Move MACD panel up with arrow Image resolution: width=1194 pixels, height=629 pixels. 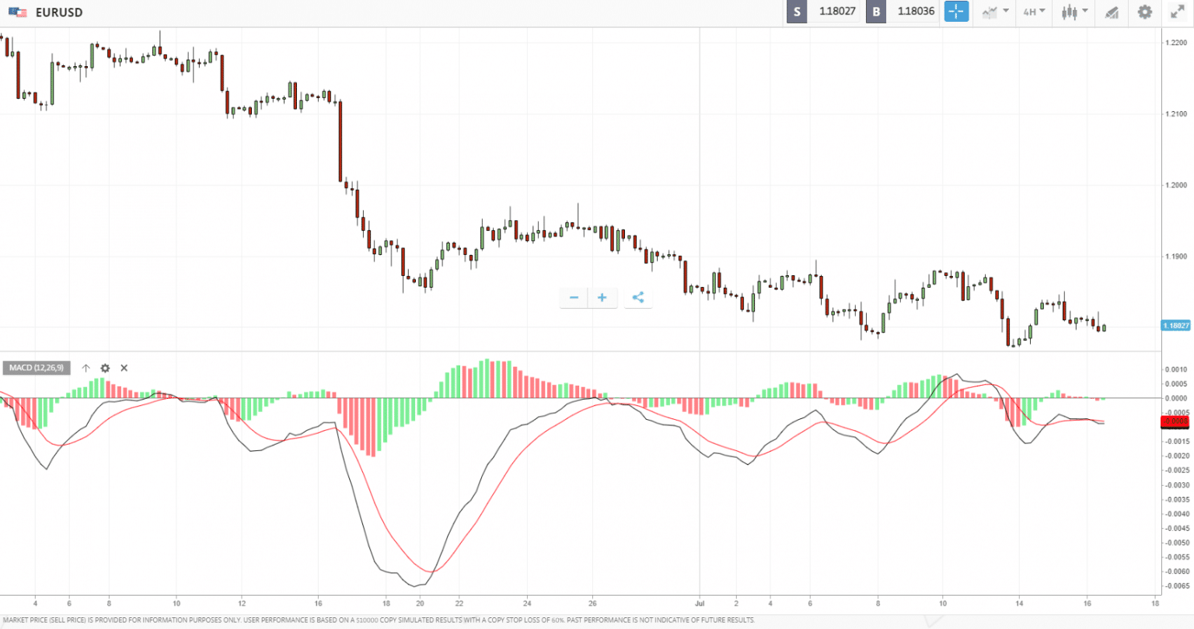(86, 368)
